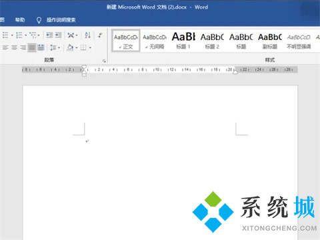The height and width of the screenshot is (240, 320).
Task: Switch to the 帮助 tab
Action: pyautogui.click(x=20, y=20)
